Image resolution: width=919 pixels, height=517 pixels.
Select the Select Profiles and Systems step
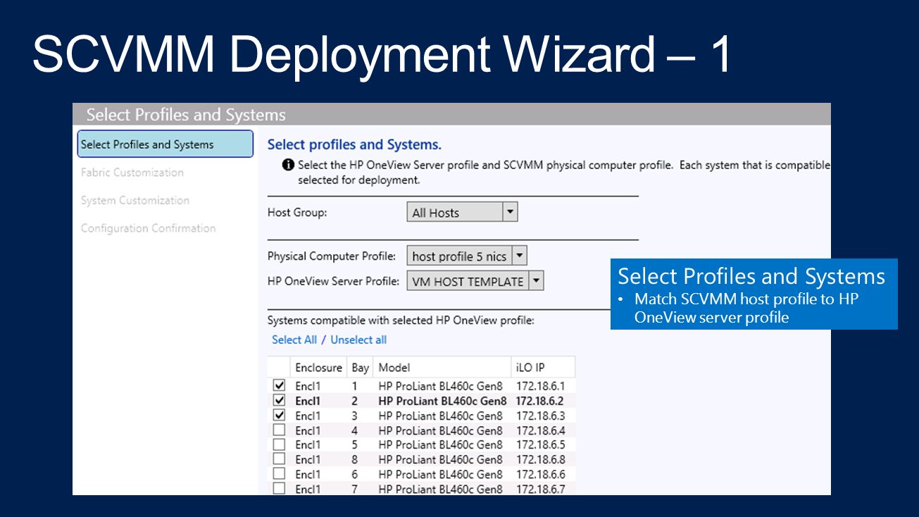coord(165,144)
